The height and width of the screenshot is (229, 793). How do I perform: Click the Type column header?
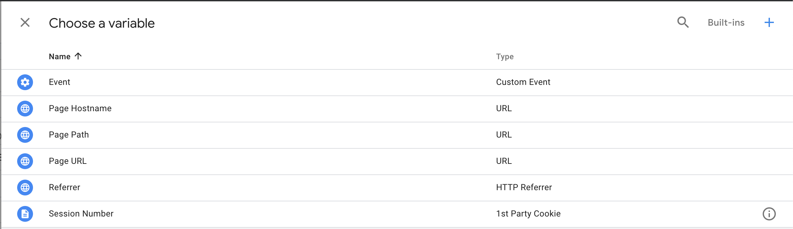coord(504,56)
